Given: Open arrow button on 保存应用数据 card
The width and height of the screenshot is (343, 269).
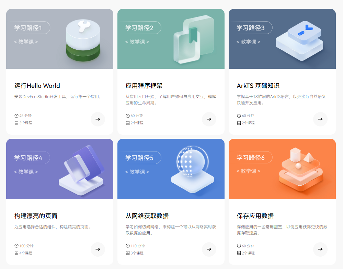Looking at the screenshot, I should click(320, 249).
